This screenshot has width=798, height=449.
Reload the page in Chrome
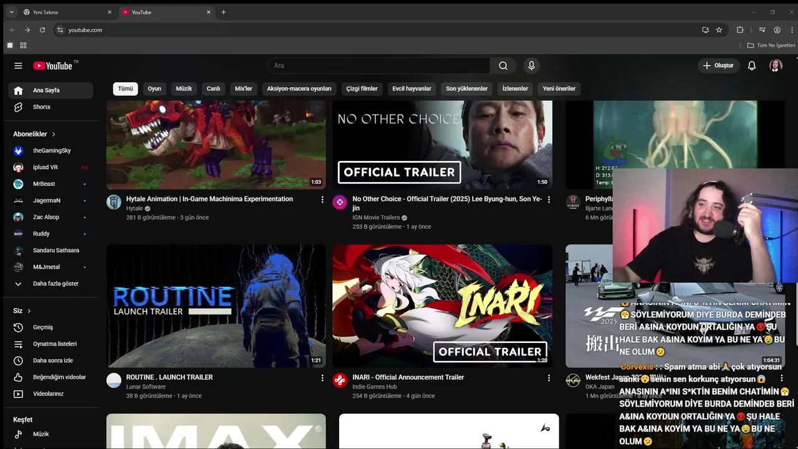click(x=42, y=30)
